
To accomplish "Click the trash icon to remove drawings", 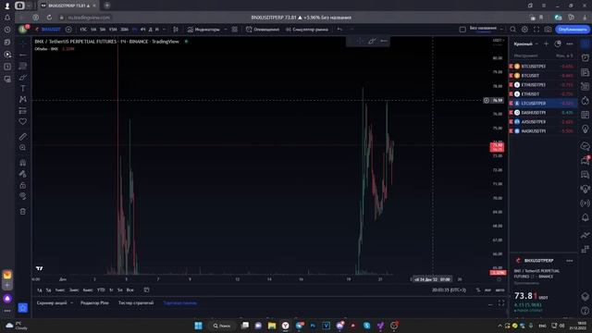I will [x=23, y=212].
